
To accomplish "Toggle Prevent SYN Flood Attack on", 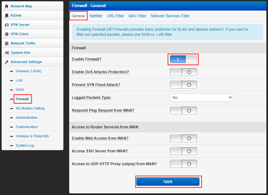I will pos(183,85).
